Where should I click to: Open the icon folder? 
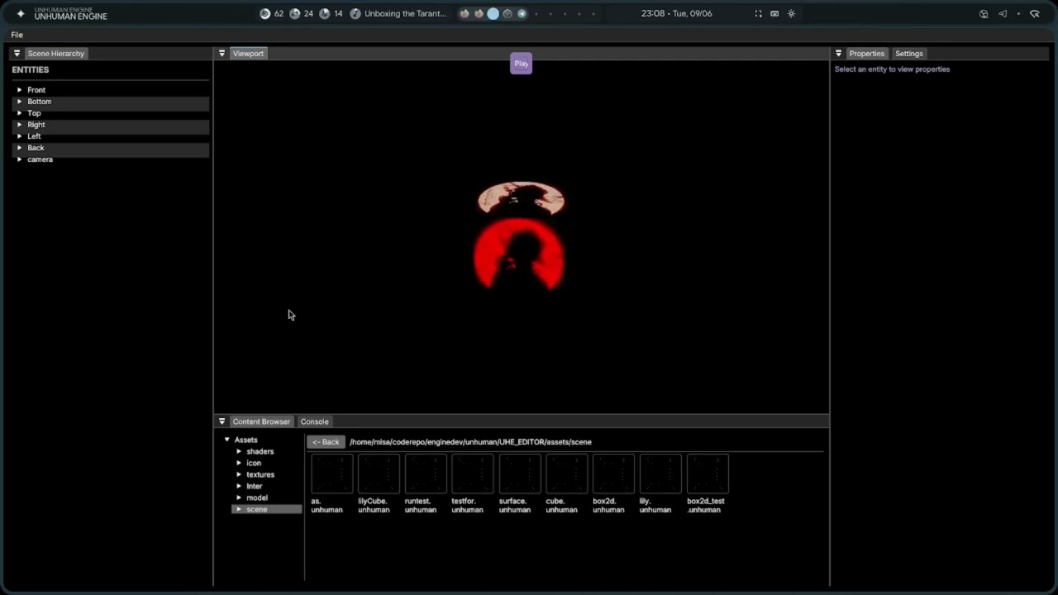point(254,463)
